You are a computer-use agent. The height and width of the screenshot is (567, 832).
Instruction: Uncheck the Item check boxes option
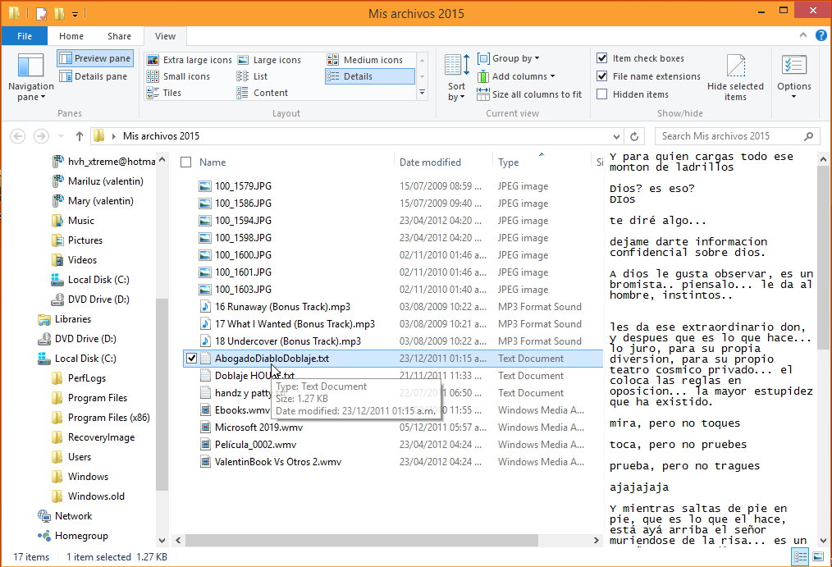[x=602, y=58]
